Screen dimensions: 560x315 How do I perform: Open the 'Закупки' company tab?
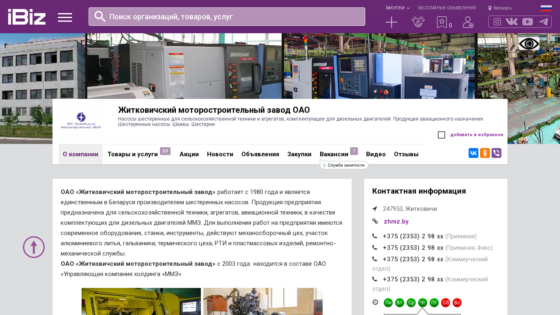(299, 154)
